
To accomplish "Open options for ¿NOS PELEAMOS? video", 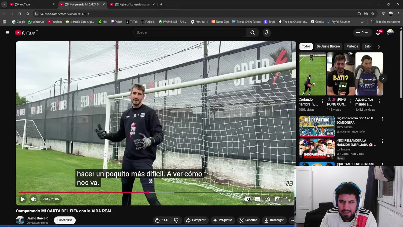I will pyautogui.click(x=382, y=141).
